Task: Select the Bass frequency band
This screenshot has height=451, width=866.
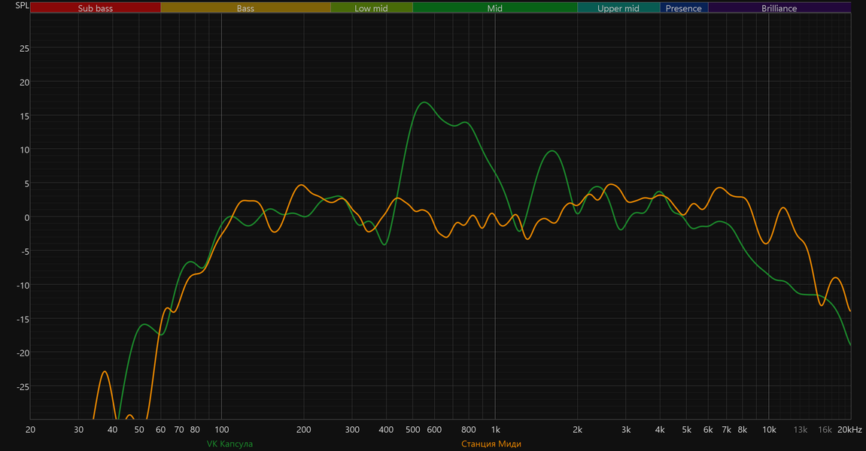Action: (246, 8)
